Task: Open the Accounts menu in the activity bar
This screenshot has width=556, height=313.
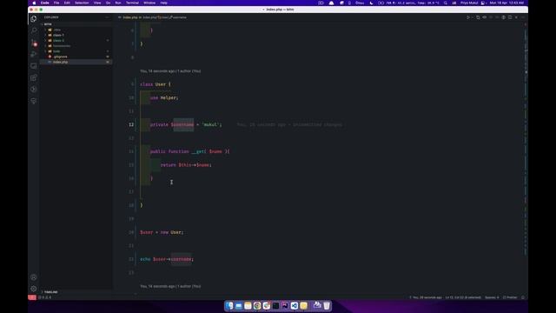Action: click(33, 277)
